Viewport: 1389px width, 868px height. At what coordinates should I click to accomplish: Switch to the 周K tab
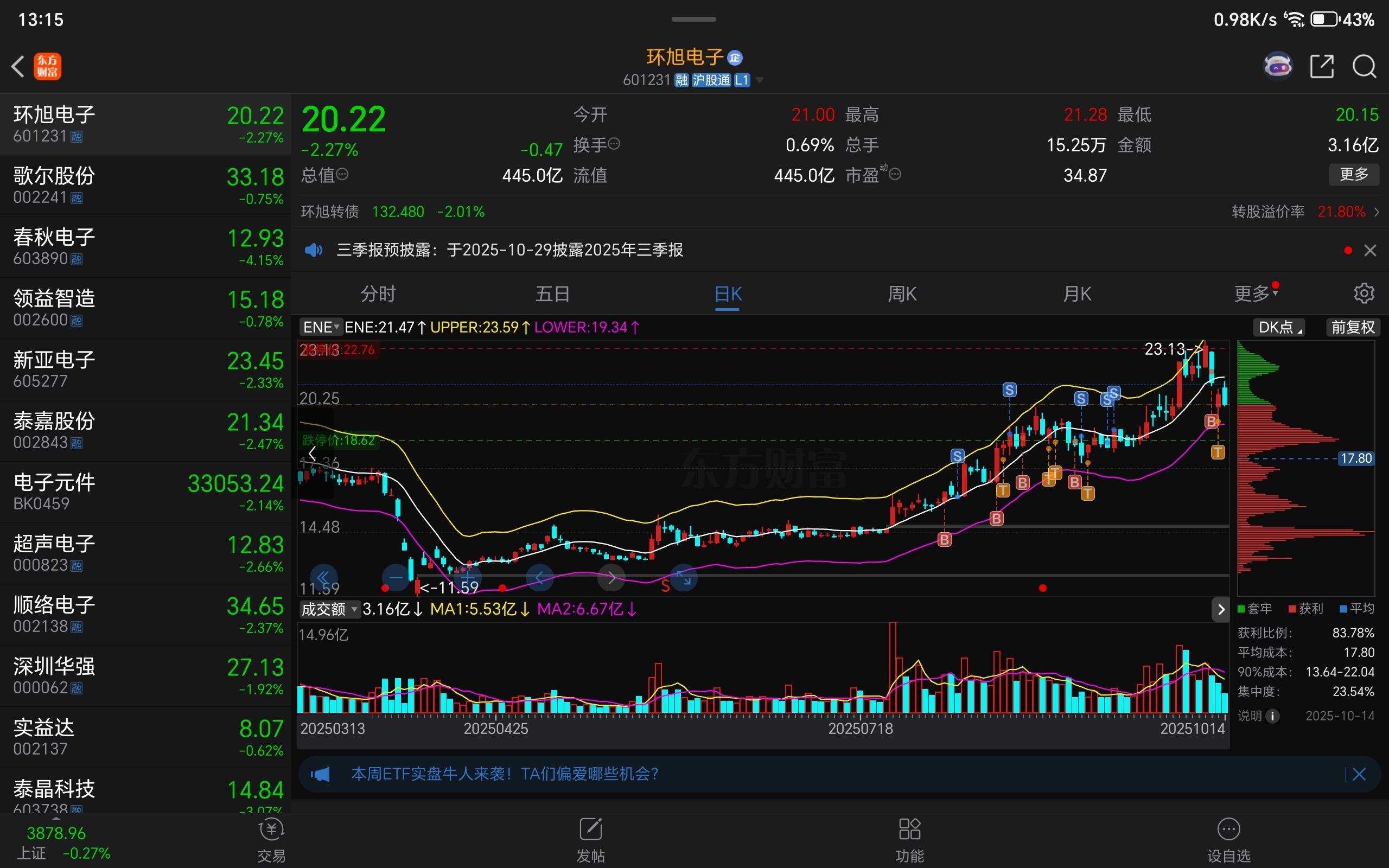pyautogui.click(x=902, y=293)
